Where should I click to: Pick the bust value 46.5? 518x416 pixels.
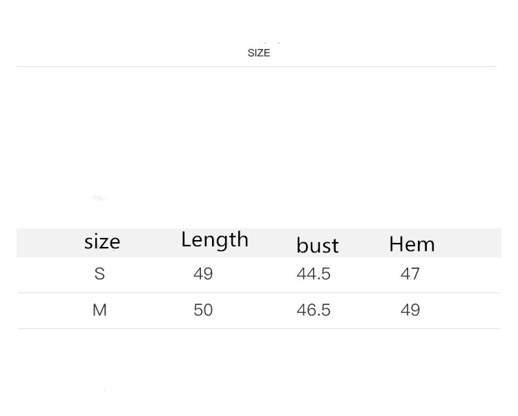[314, 310]
